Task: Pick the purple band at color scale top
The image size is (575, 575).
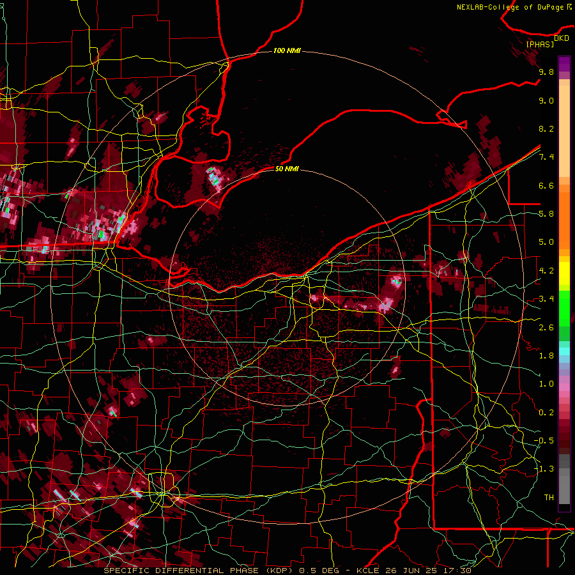Action: [564, 64]
